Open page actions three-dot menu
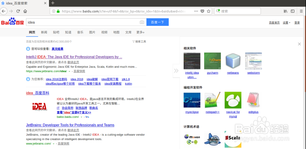 click(x=196, y=11)
